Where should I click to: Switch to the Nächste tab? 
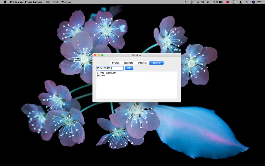click(x=128, y=63)
